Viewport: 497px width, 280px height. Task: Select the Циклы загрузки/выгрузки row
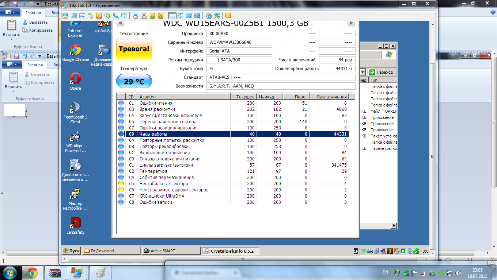click(232, 165)
